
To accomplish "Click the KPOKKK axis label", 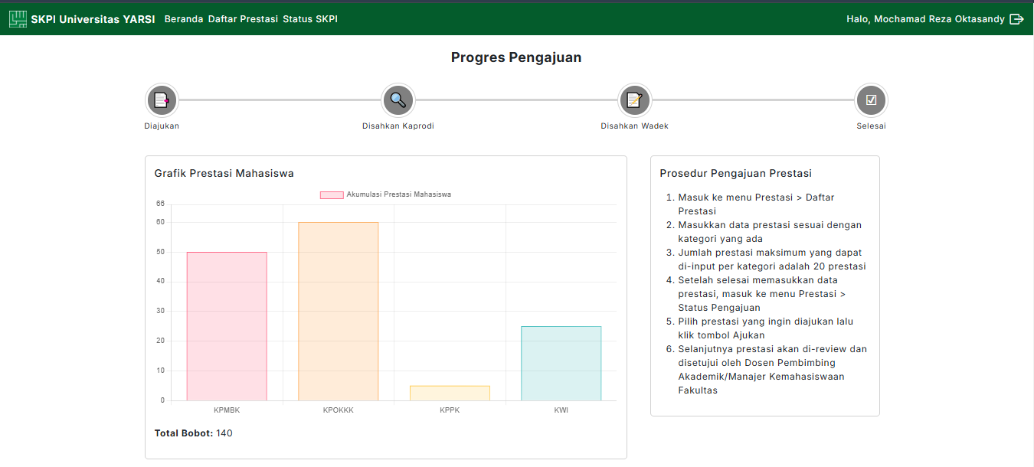I will point(339,410).
